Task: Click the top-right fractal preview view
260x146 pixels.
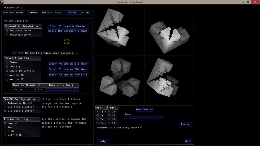Action: pos(169,31)
